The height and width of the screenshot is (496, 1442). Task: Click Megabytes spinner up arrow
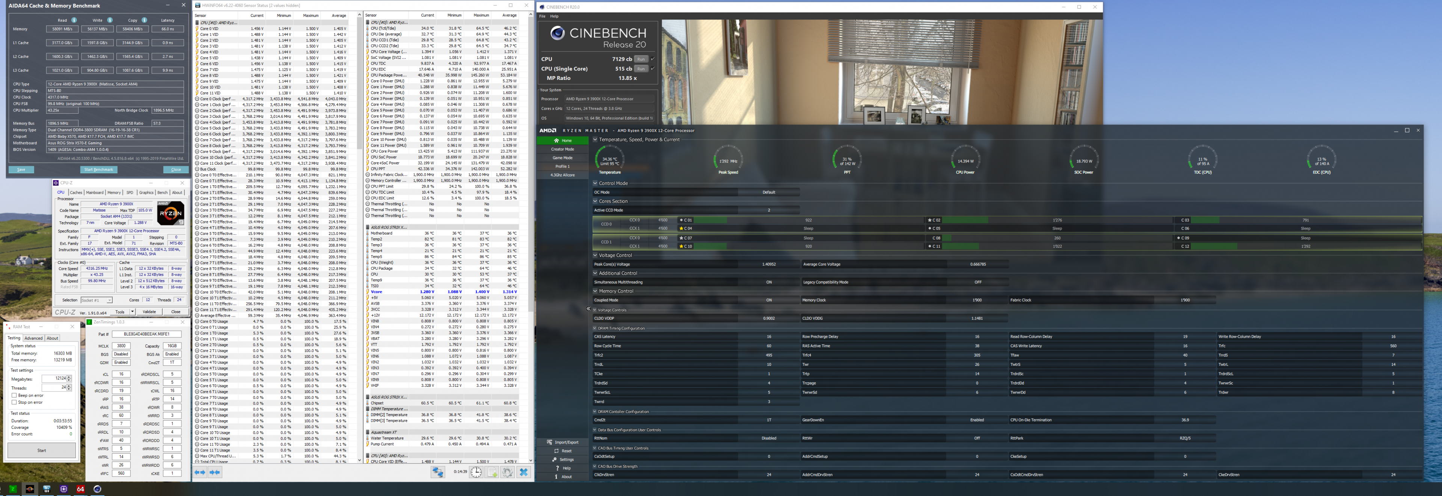(x=69, y=377)
